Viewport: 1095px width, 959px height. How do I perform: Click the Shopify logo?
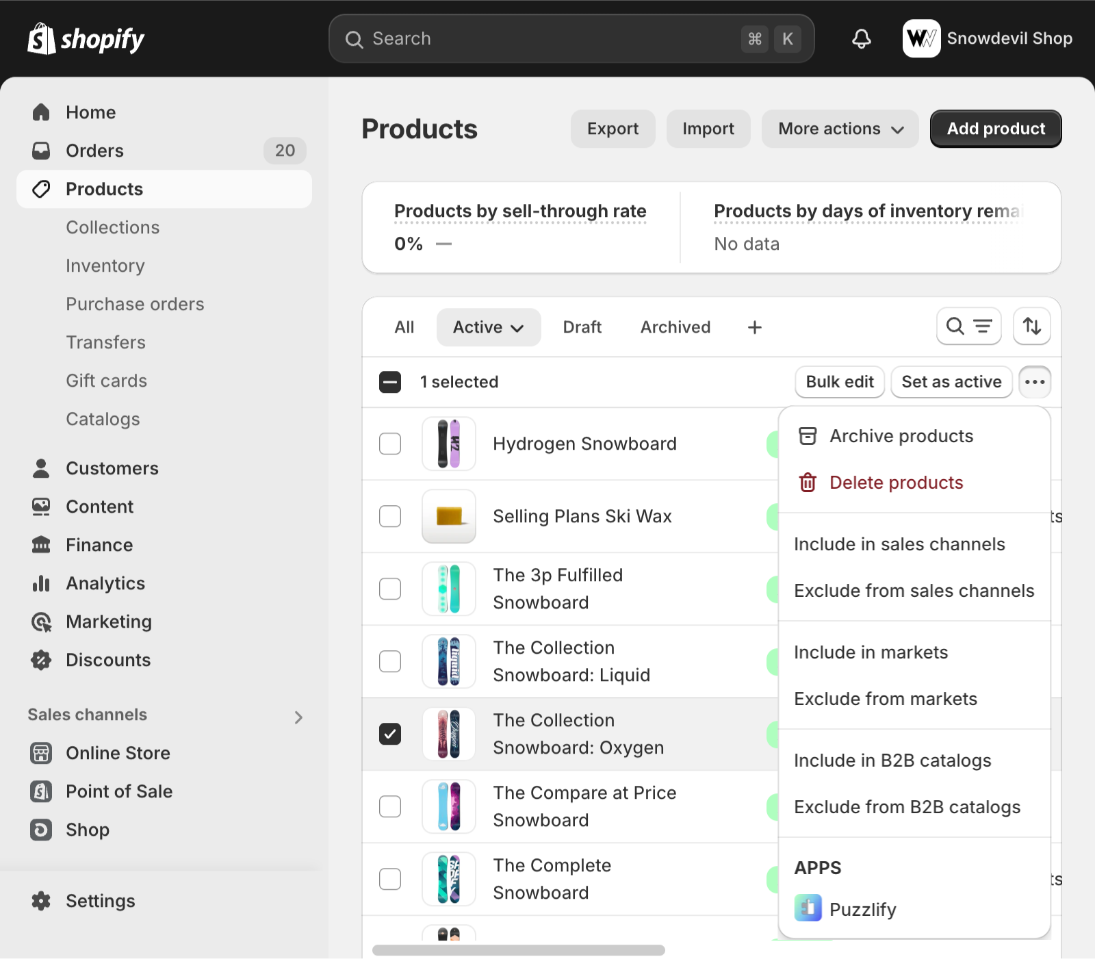pos(86,39)
